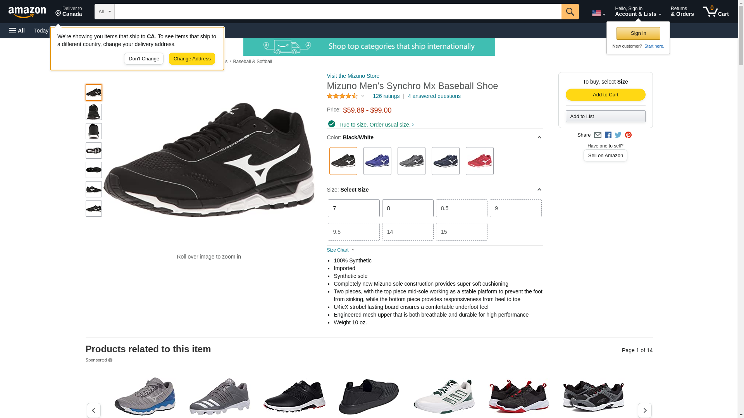Viewport: 744px width, 418px height.
Task: Click inside the search input field
Action: coord(337,12)
